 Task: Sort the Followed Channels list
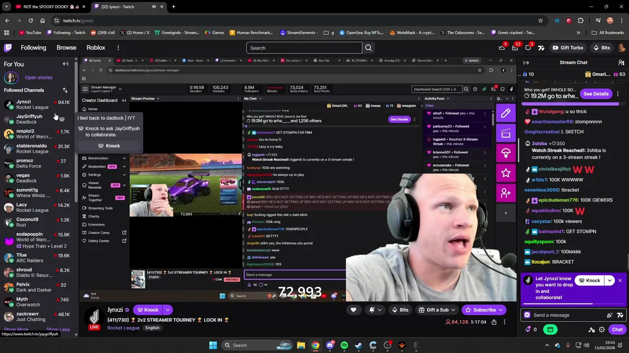coord(65,90)
